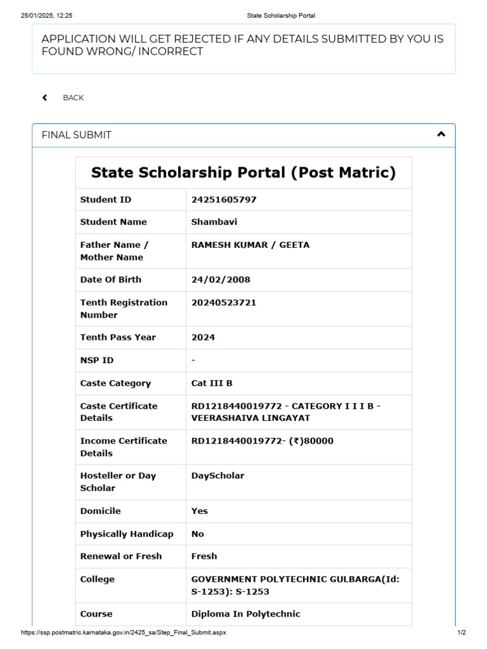Click the FINAL SUBMIT panel header
The height and width of the screenshot is (649, 487).
click(243, 136)
